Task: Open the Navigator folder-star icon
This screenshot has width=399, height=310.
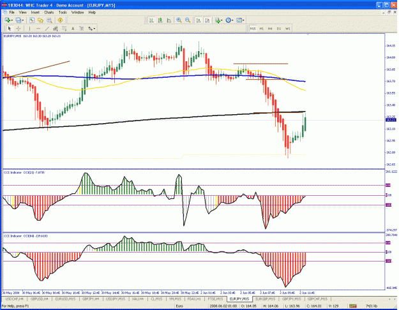Action: [x=40, y=20]
